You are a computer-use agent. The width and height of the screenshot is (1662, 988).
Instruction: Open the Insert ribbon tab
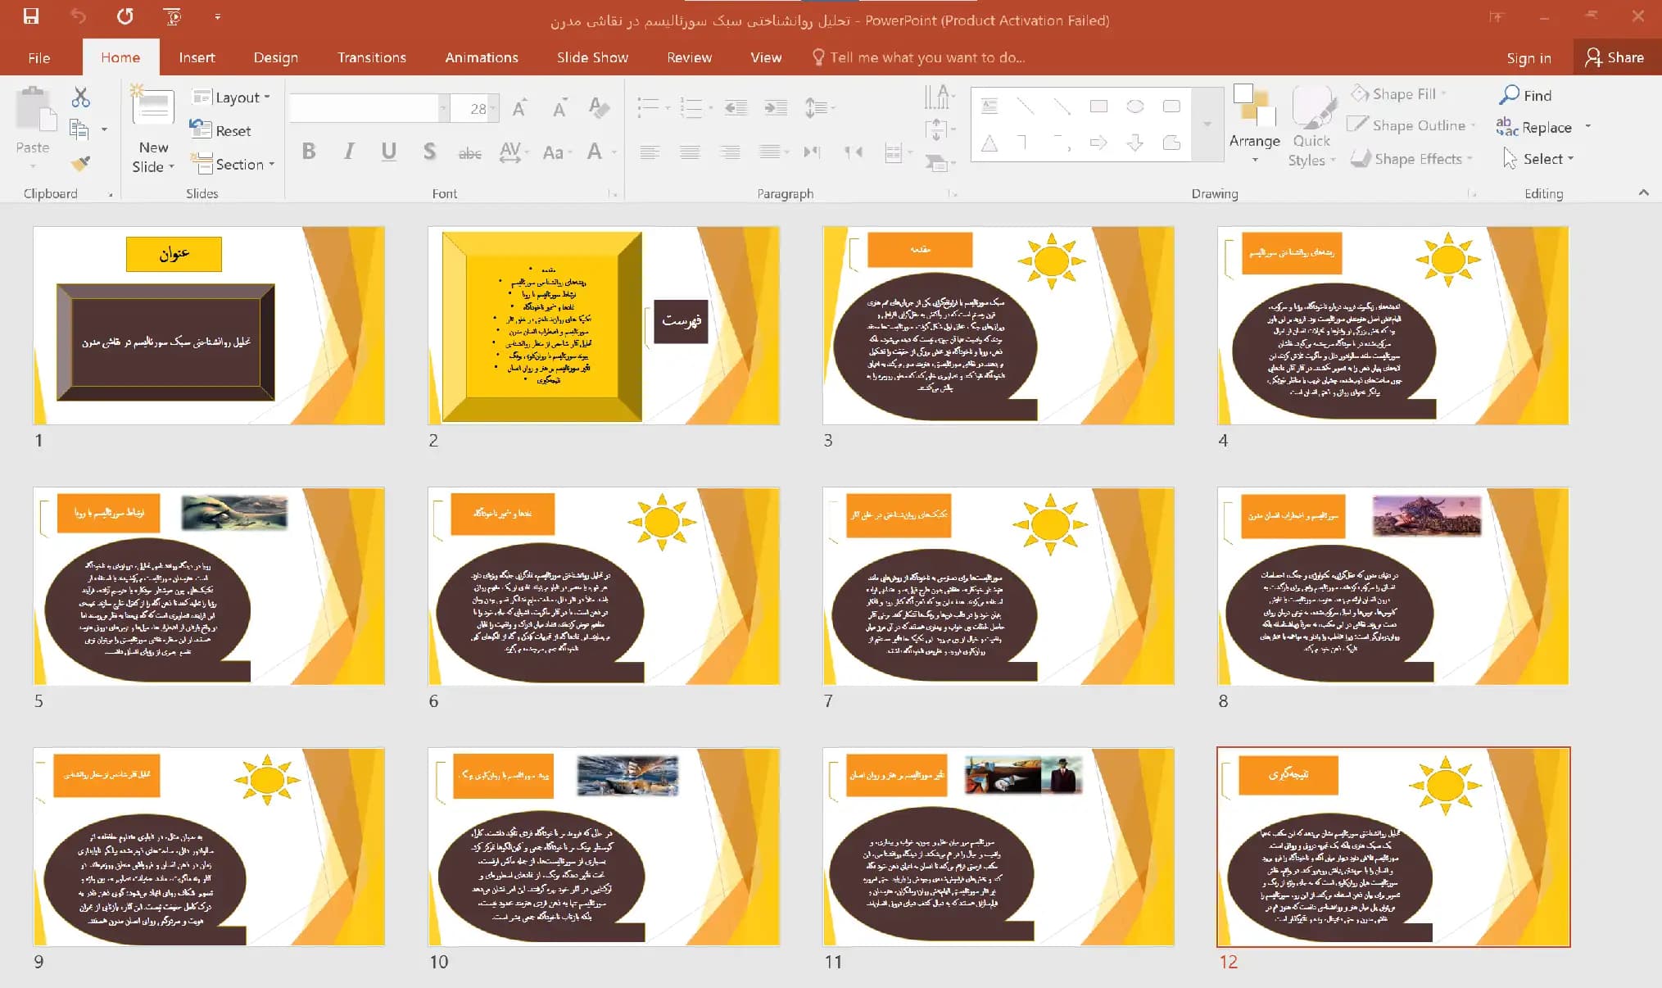click(197, 57)
